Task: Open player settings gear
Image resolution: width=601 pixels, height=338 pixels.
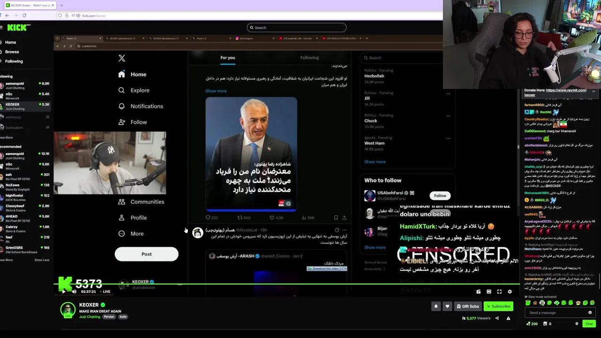Action: pyautogui.click(x=509, y=292)
